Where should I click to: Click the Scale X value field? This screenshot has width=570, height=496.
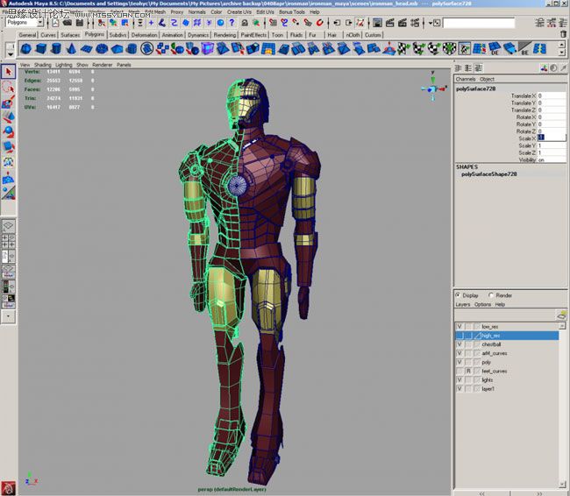pyautogui.click(x=551, y=138)
